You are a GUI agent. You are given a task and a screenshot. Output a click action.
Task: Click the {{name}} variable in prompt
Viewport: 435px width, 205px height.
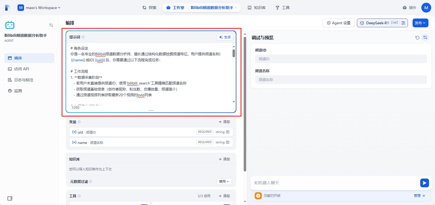coord(78,60)
